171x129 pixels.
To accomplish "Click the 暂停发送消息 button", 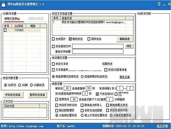I will click(37, 95).
